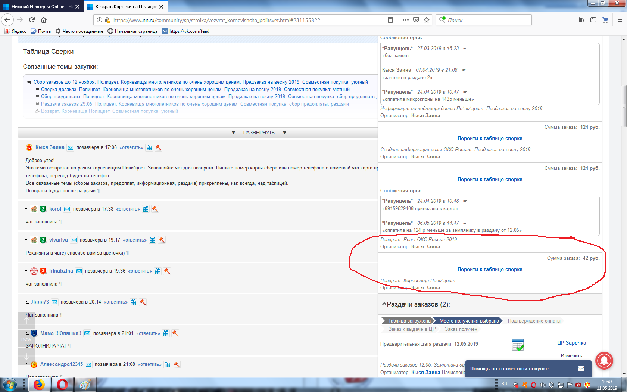Close the Нижний Новгород Online tab
Viewport: 627px width, 392px height.
[77, 6]
